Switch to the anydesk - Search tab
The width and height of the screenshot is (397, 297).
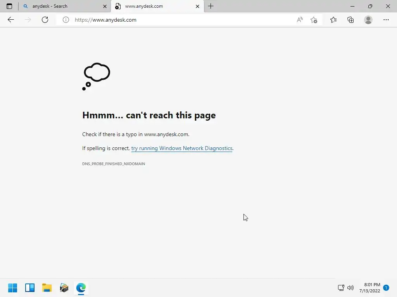[65, 6]
